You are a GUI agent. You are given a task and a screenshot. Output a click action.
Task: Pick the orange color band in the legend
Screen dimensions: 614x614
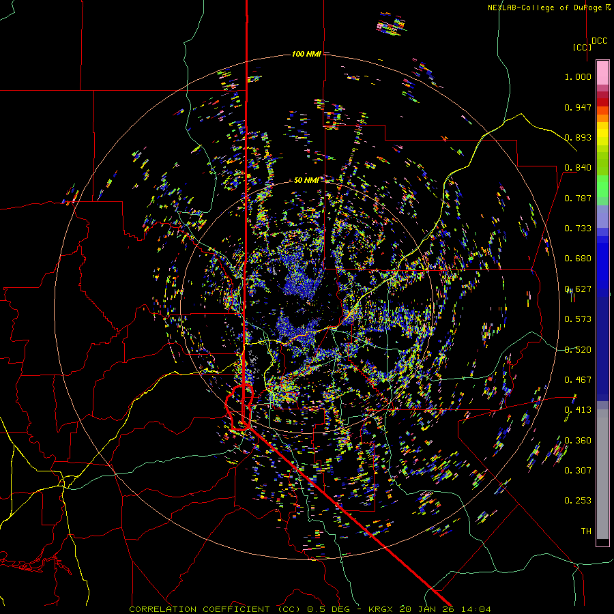click(602, 118)
